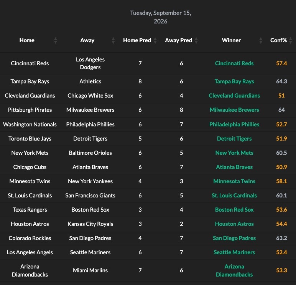Screen dimensions: 296x285
Task: Click Houston Astros home team
Action: pos(30,224)
